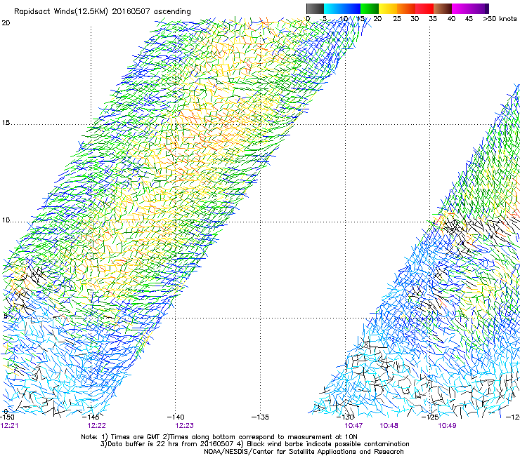The height and width of the screenshot is (456, 520).
Task: Click the note line 'Times are GMT'
Action: 219,437
